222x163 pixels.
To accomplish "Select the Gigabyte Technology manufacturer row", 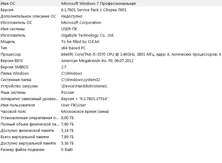I will tap(111, 35).
